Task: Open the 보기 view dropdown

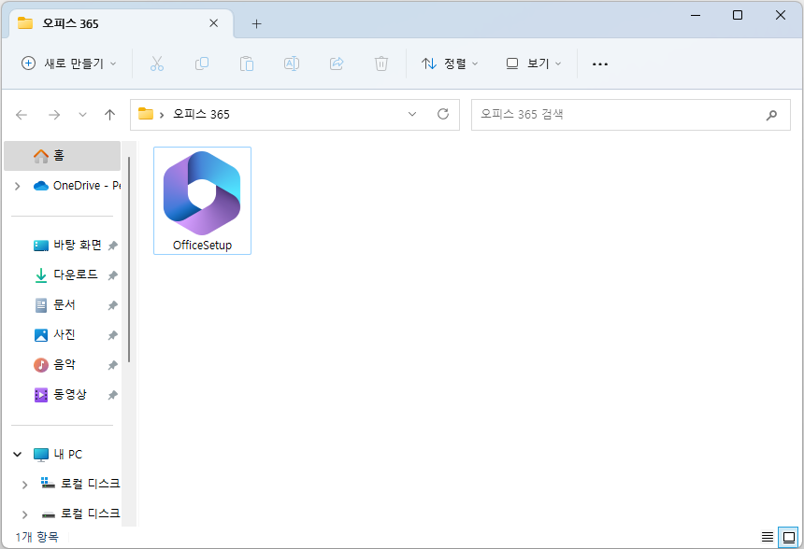Action: coord(533,63)
